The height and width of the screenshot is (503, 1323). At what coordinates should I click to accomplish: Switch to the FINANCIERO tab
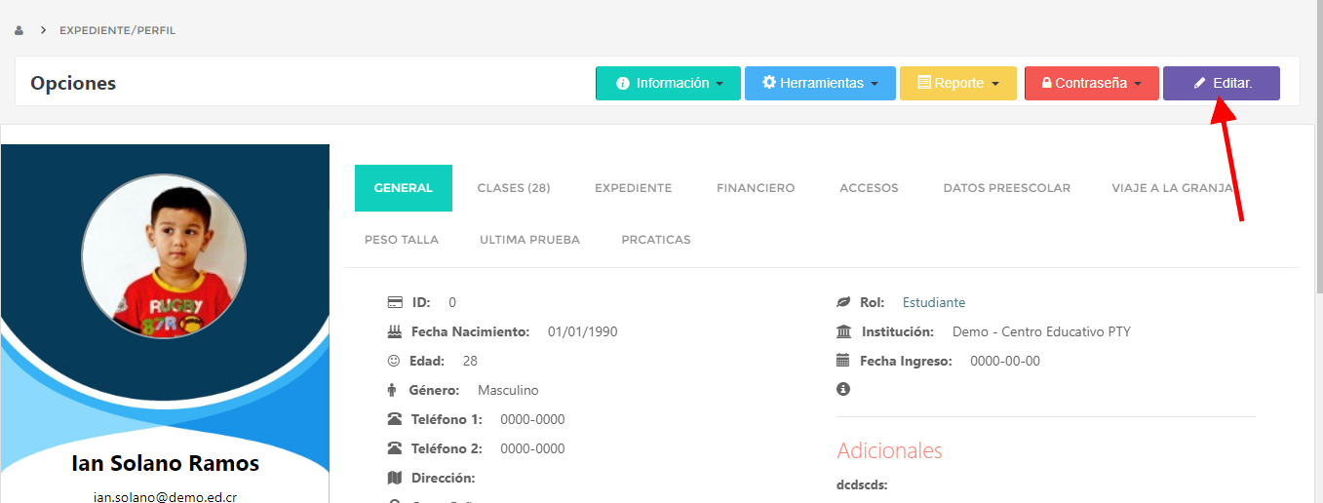click(x=756, y=188)
